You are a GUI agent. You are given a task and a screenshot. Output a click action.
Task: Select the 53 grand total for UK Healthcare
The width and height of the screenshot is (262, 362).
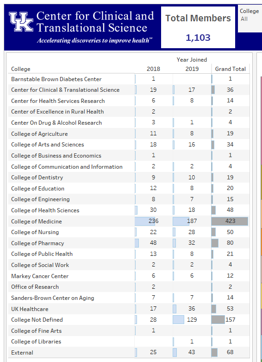click(x=230, y=309)
